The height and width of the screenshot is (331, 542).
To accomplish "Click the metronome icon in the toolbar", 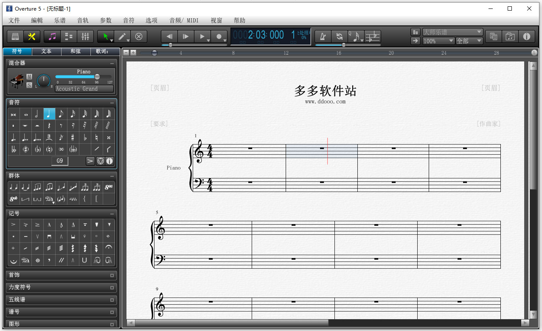I will [x=323, y=36].
